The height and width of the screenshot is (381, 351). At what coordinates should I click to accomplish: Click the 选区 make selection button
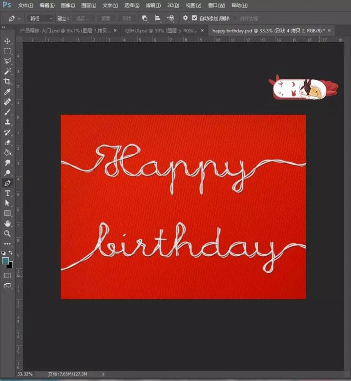[83, 18]
